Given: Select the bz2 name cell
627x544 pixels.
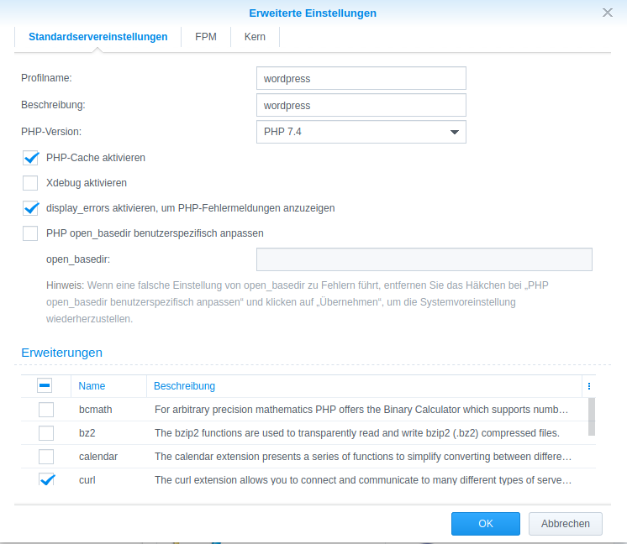Looking at the screenshot, I should pos(87,433).
